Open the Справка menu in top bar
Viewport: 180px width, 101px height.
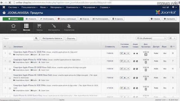click(105, 7)
